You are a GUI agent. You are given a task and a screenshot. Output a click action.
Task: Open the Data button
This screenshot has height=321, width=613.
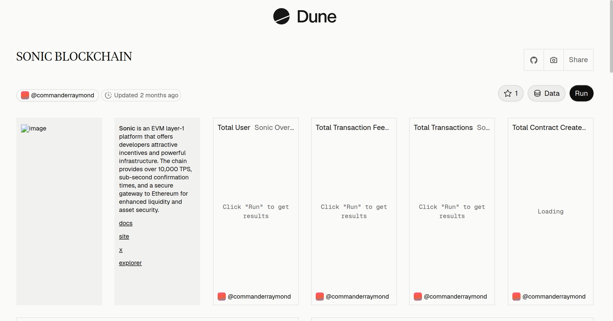click(x=547, y=93)
